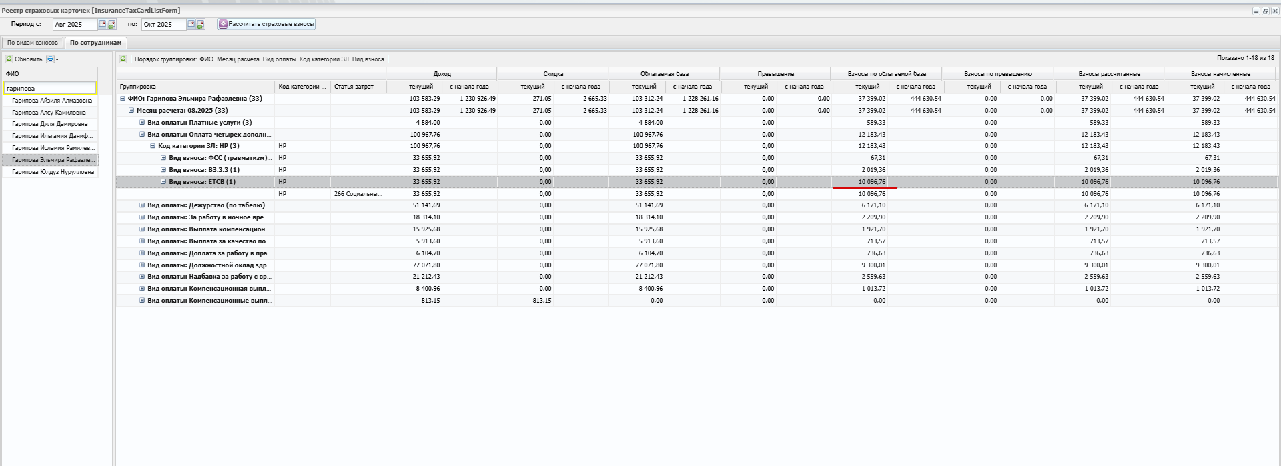
Task: Click green arrow icon beside Окт 2025 field
Action: [200, 25]
